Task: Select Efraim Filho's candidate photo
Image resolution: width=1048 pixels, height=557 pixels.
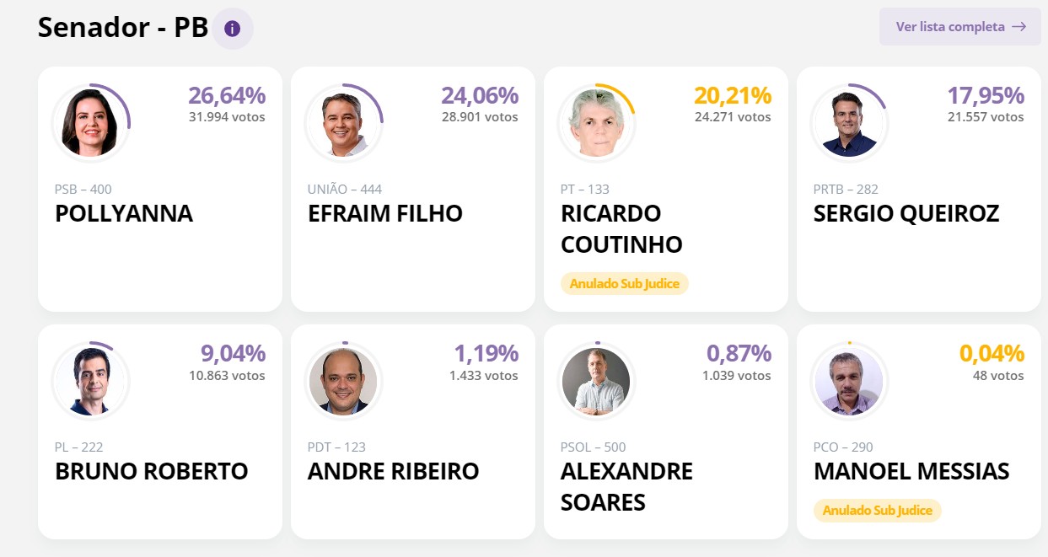Action: [x=343, y=122]
